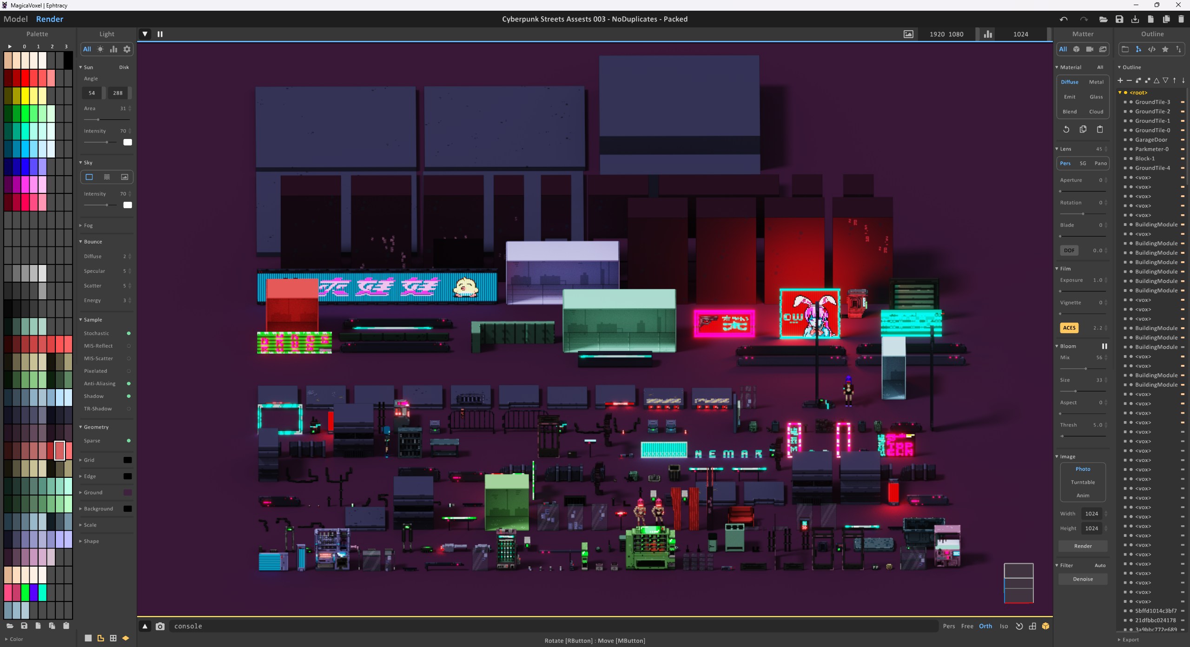Image resolution: width=1190 pixels, height=647 pixels.
Task: Copy material using the copy icon
Action: tap(1083, 129)
